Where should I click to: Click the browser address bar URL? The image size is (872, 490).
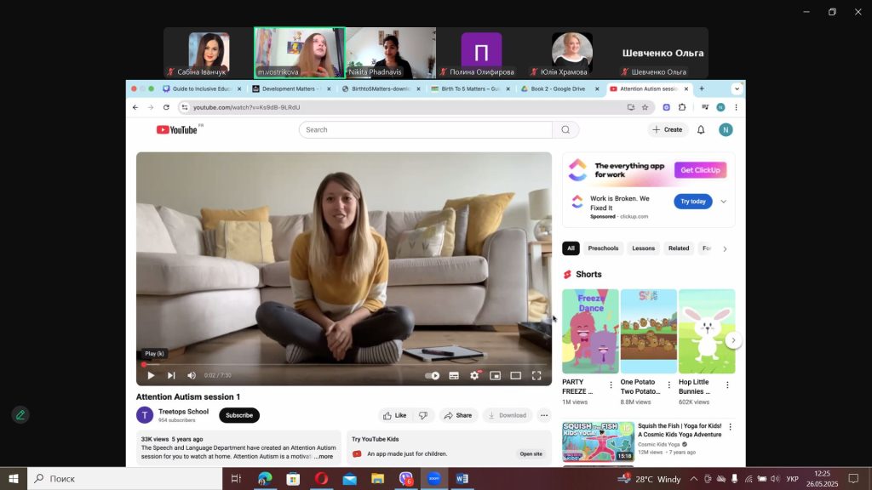coord(247,107)
